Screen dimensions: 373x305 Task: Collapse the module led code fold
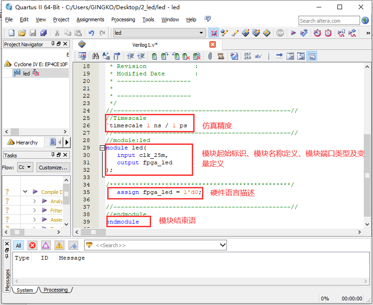[x=102, y=148]
